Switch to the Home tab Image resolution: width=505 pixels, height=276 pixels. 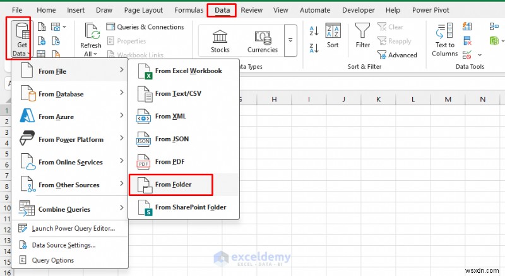[46, 10]
